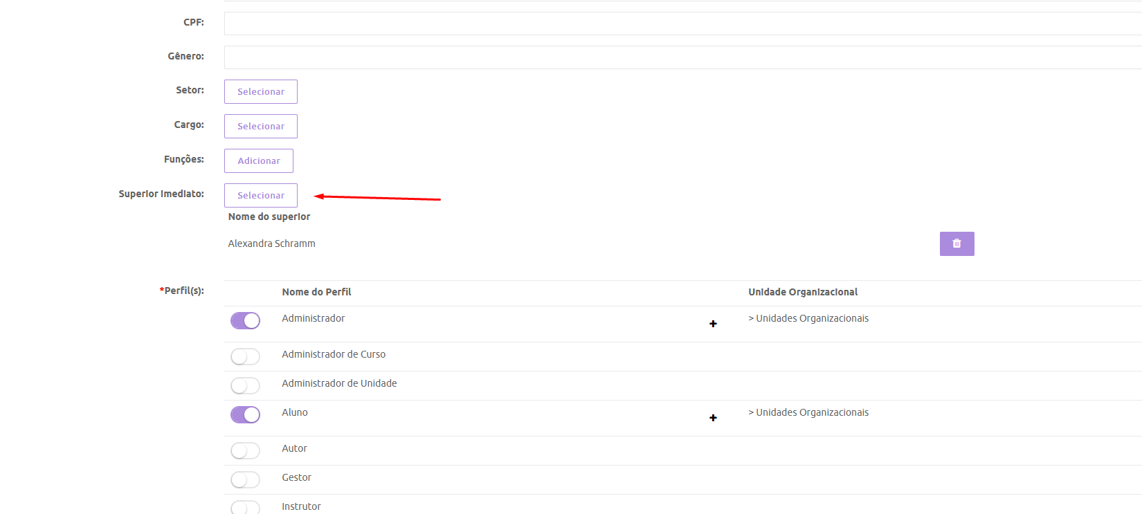Focus the CPF input field
The width and height of the screenshot is (1142, 514).
click(682, 24)
